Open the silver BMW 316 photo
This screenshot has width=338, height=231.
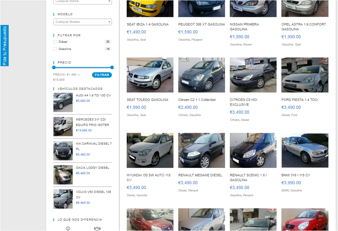pos(305,150)
